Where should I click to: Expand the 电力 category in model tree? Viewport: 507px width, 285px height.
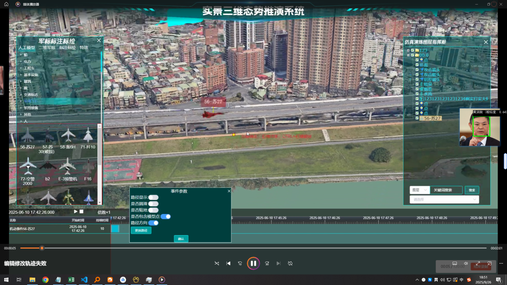pos(27,61)
